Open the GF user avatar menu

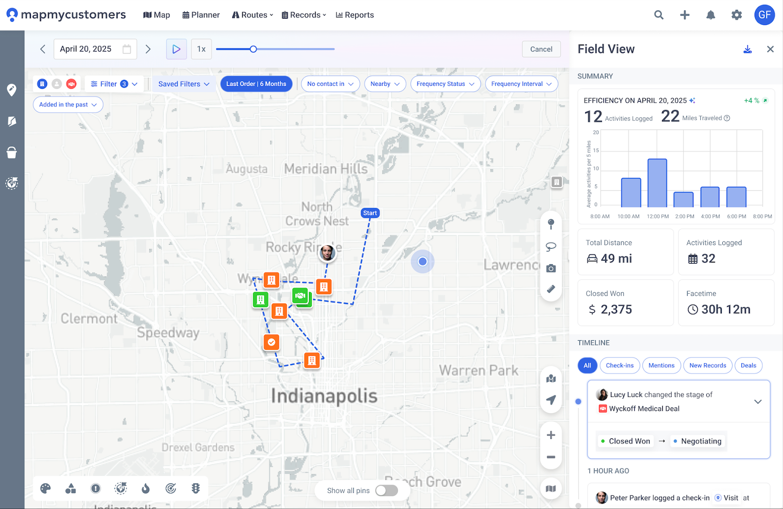[764, 15]
